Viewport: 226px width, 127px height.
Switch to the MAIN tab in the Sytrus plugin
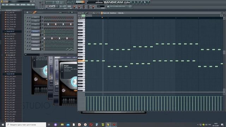tap(57, 58)
